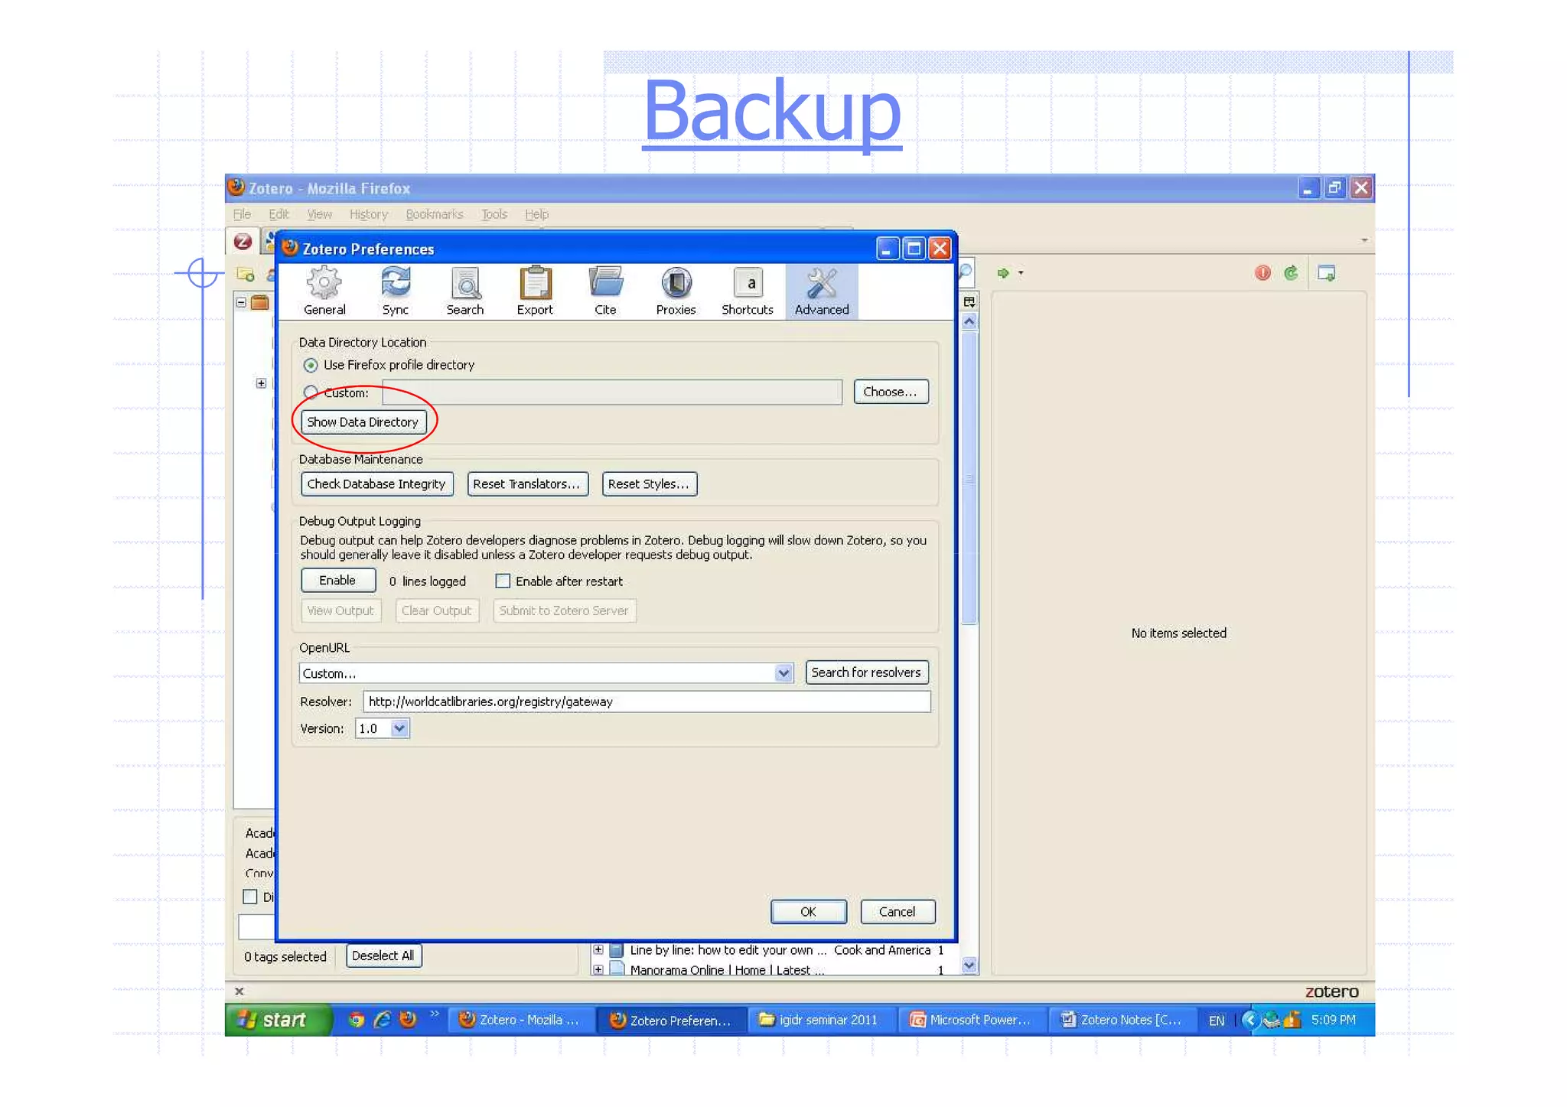The width and height of the screenshot is (1567, 1107).
Task: Open the Edit menu in Firefox
Action: [279, 214]
